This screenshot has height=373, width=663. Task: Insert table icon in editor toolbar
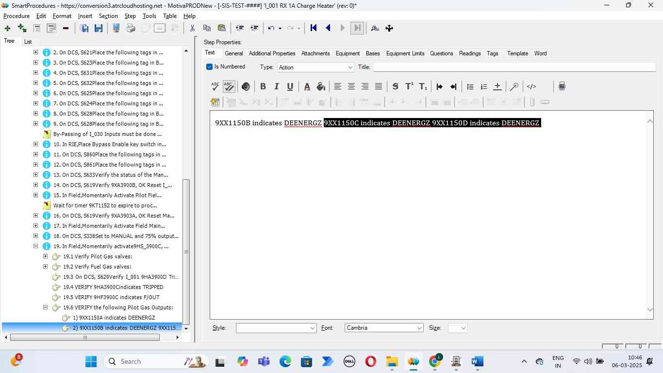click(x=215, y=102)
